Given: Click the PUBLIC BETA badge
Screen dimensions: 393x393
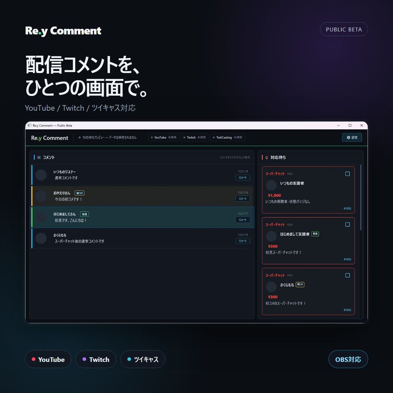Looking at the screenshot, I should tap(344, 29).
